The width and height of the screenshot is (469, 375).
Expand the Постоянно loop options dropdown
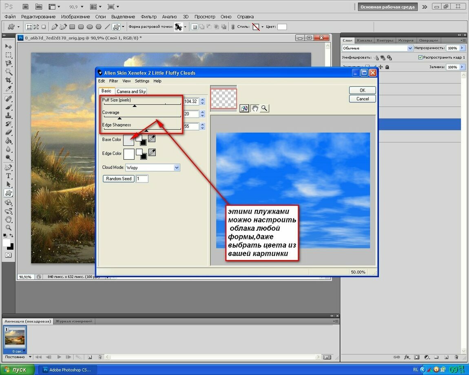click(x=18, y=357)
